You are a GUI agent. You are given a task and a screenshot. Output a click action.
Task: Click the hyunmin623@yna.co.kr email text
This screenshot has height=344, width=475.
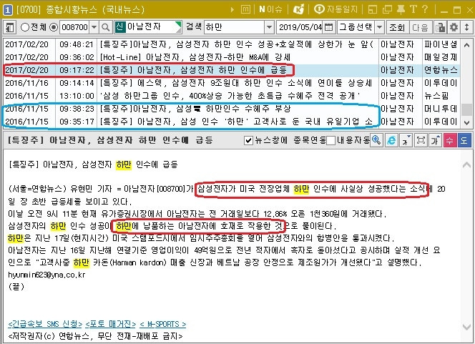pyautogui.click(x=46, y=275)
